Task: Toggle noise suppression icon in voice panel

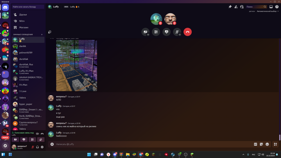Action: (x=37, y=134)
